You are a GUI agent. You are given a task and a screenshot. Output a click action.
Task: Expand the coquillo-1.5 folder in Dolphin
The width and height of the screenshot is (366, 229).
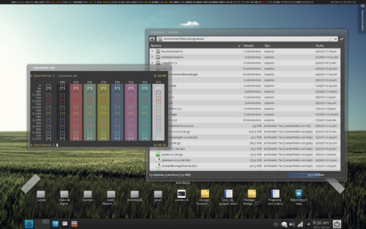click(x=152, y=63)
